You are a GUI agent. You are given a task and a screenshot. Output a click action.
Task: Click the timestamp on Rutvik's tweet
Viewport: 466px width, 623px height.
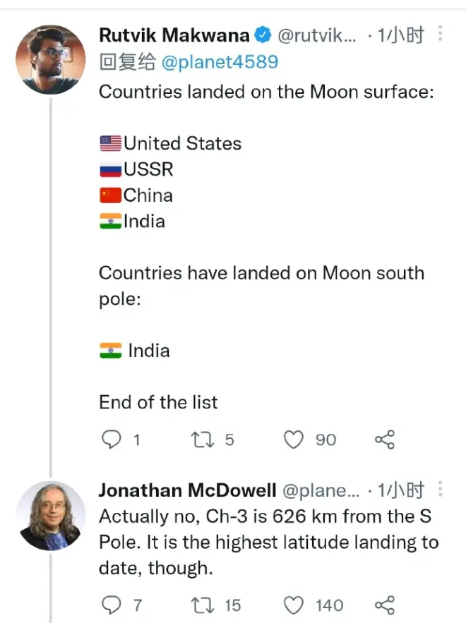pos(400,35)
